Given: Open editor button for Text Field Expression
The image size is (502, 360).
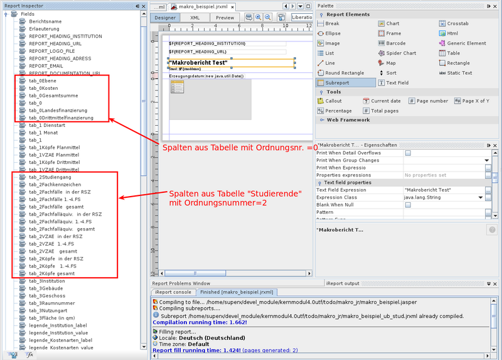Looking at the screenshot, I should tap(488, 190).
